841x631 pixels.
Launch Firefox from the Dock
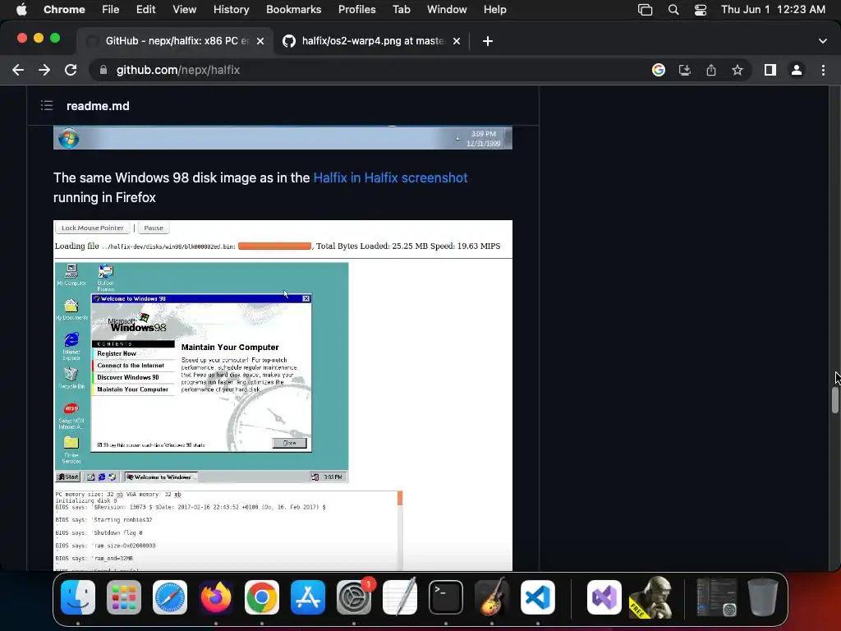pyautogui.click(x=216, y=597)
